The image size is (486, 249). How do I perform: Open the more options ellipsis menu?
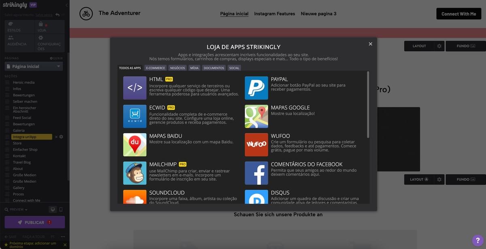(x=63, y=236)
